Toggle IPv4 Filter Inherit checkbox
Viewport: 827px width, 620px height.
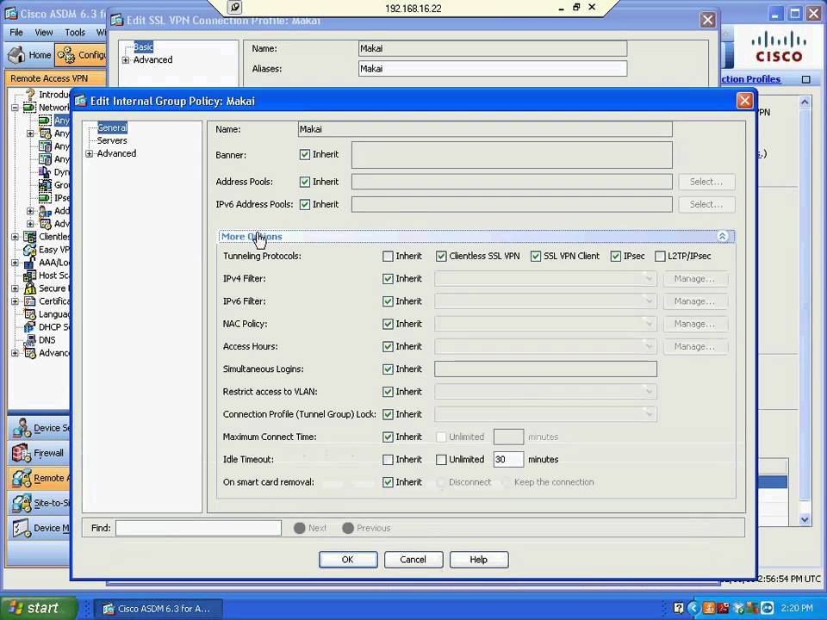click(388, 279)
